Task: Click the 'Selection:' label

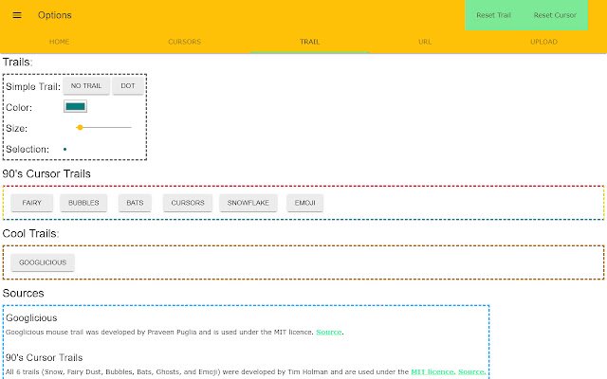Action: (28, 149)
